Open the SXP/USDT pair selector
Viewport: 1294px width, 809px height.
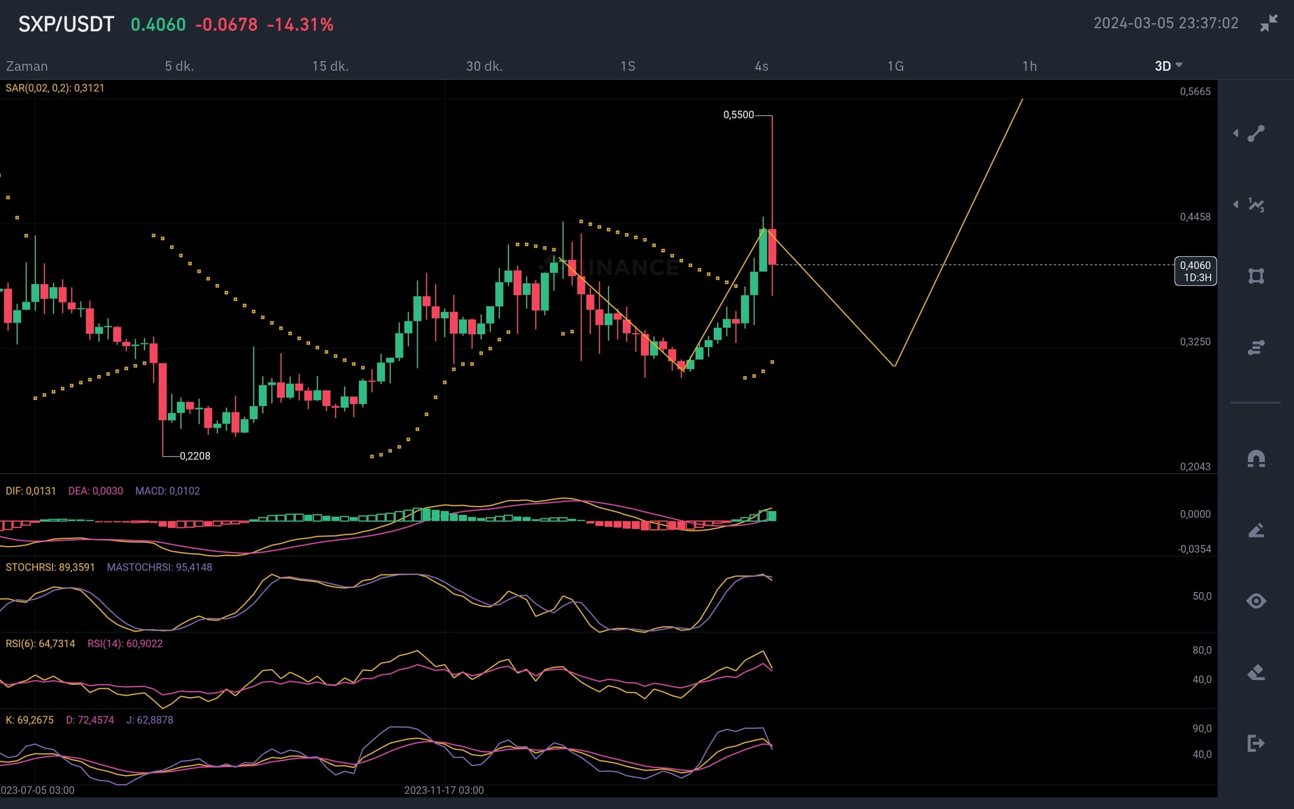(66, 24)
